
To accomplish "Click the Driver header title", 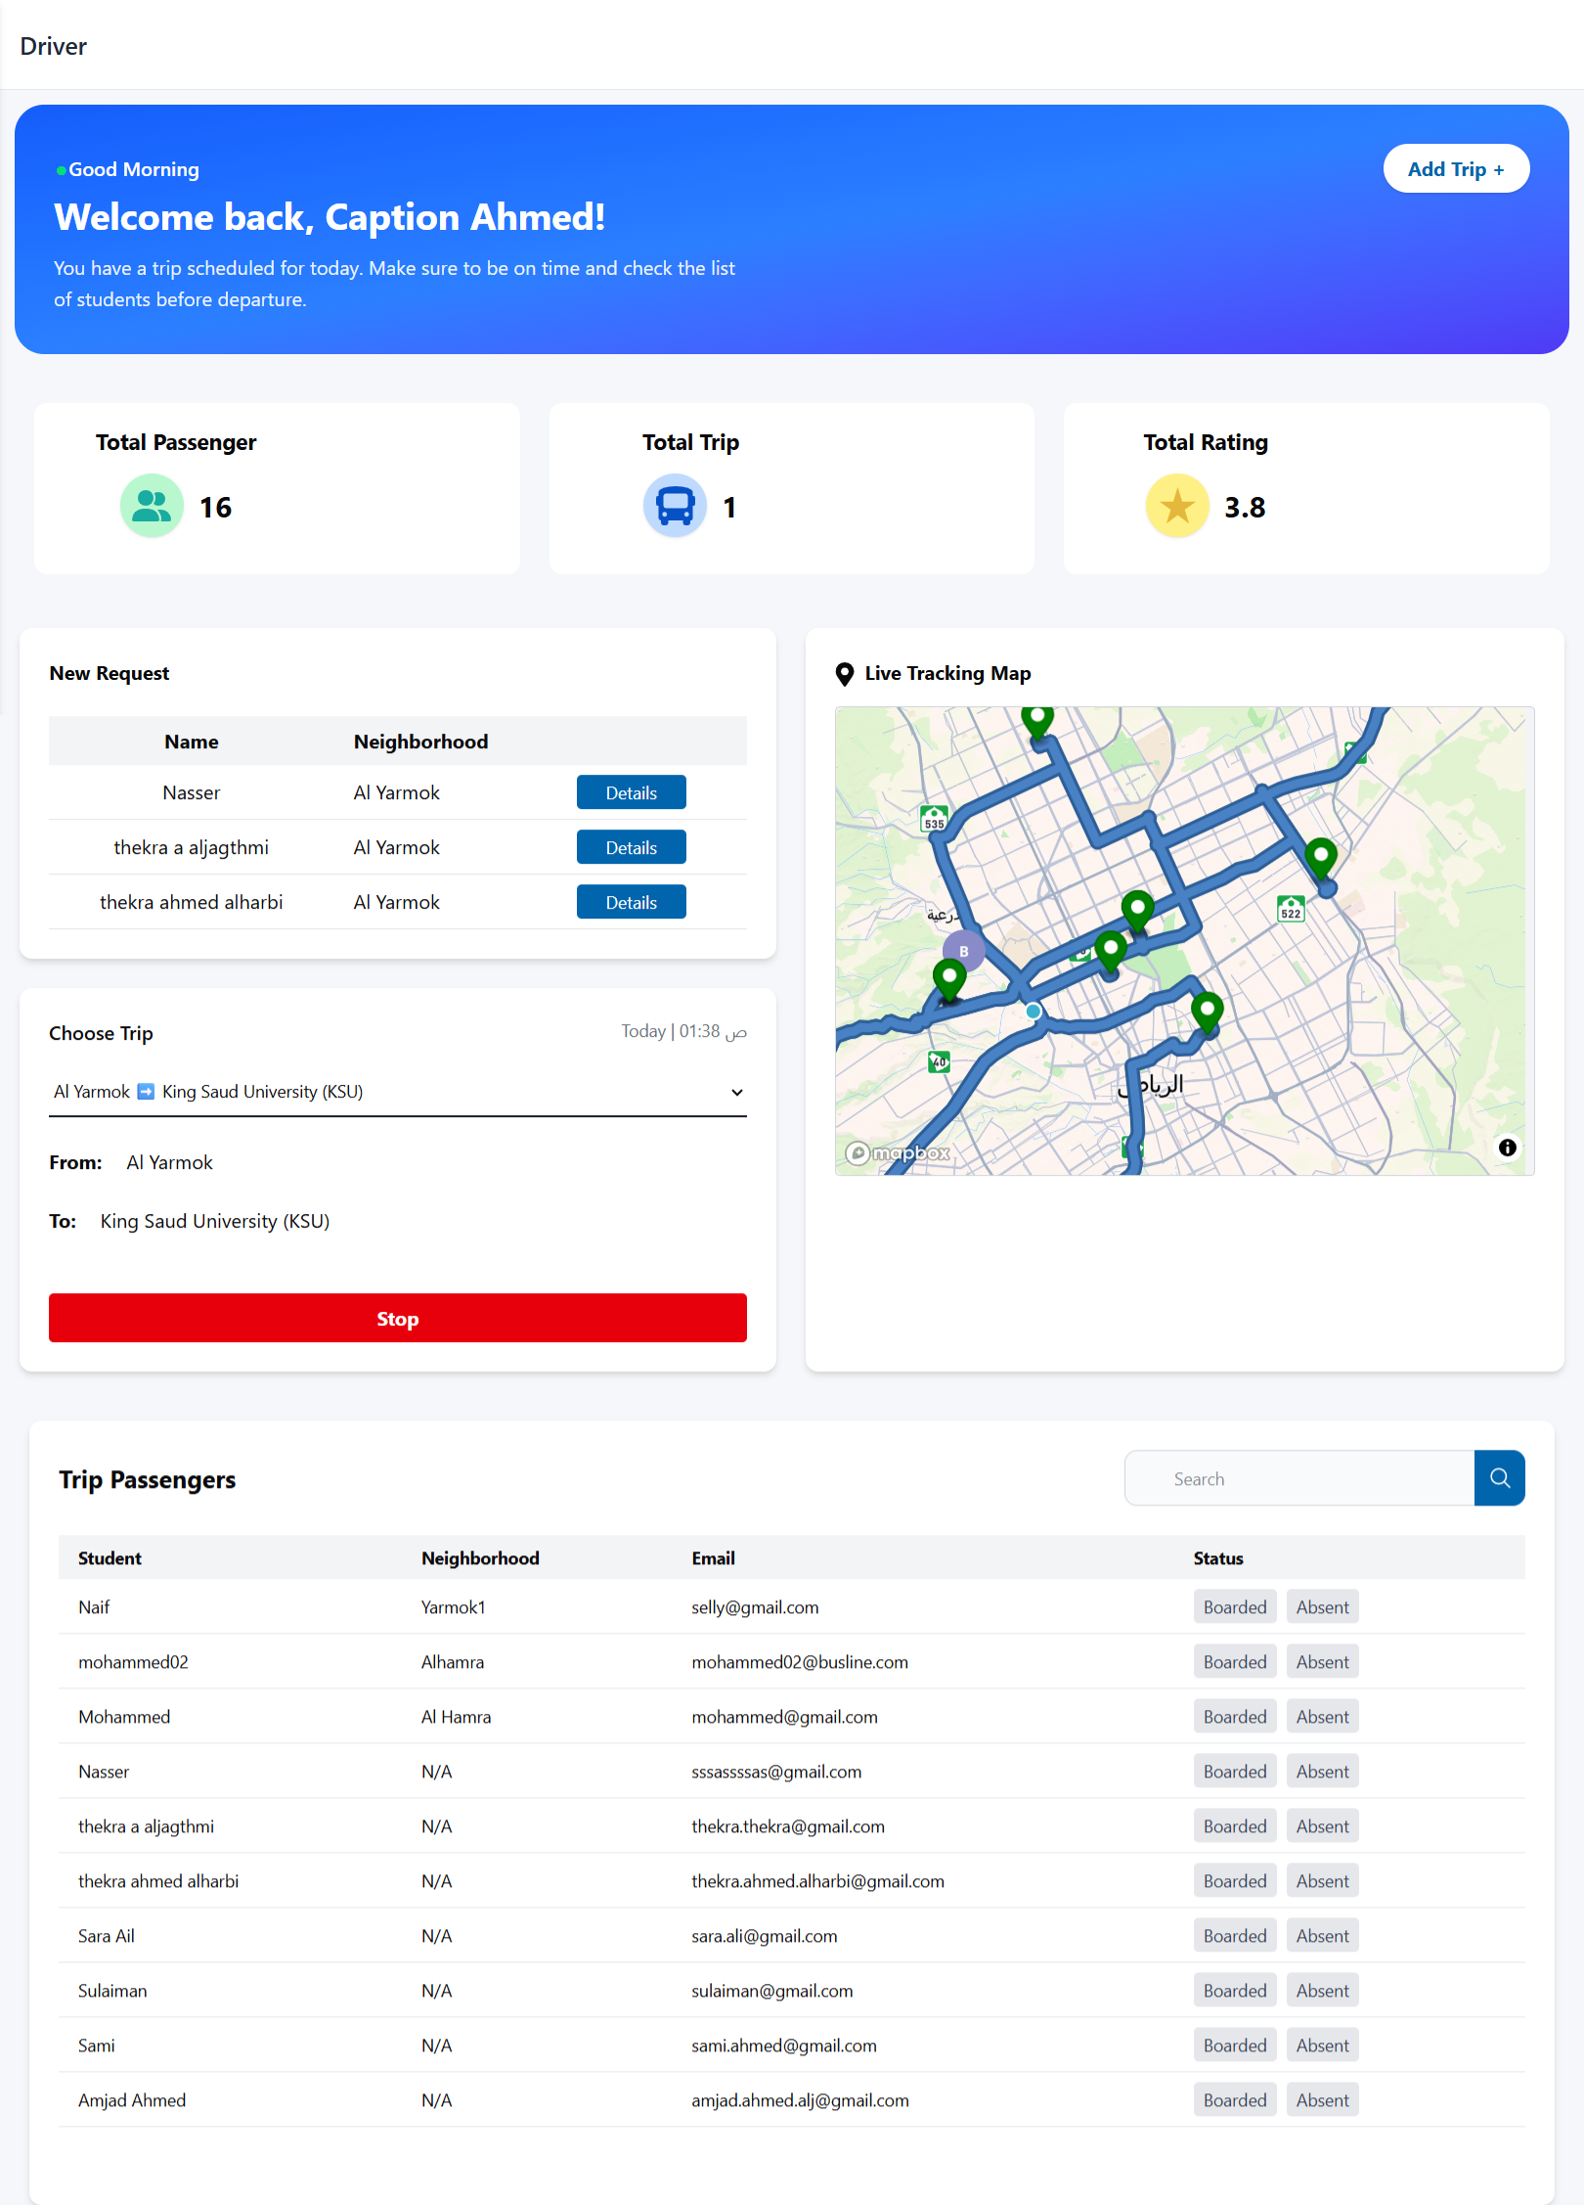I will 54,46.
